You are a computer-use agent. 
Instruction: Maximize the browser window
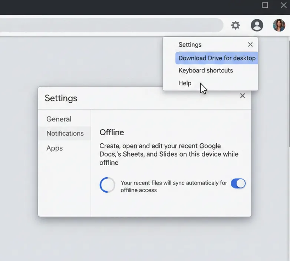tap(265, 5)
